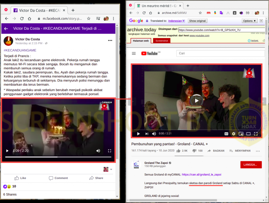View the 10 reactions on the post
269x203 pixels.
tap(10, 186)
